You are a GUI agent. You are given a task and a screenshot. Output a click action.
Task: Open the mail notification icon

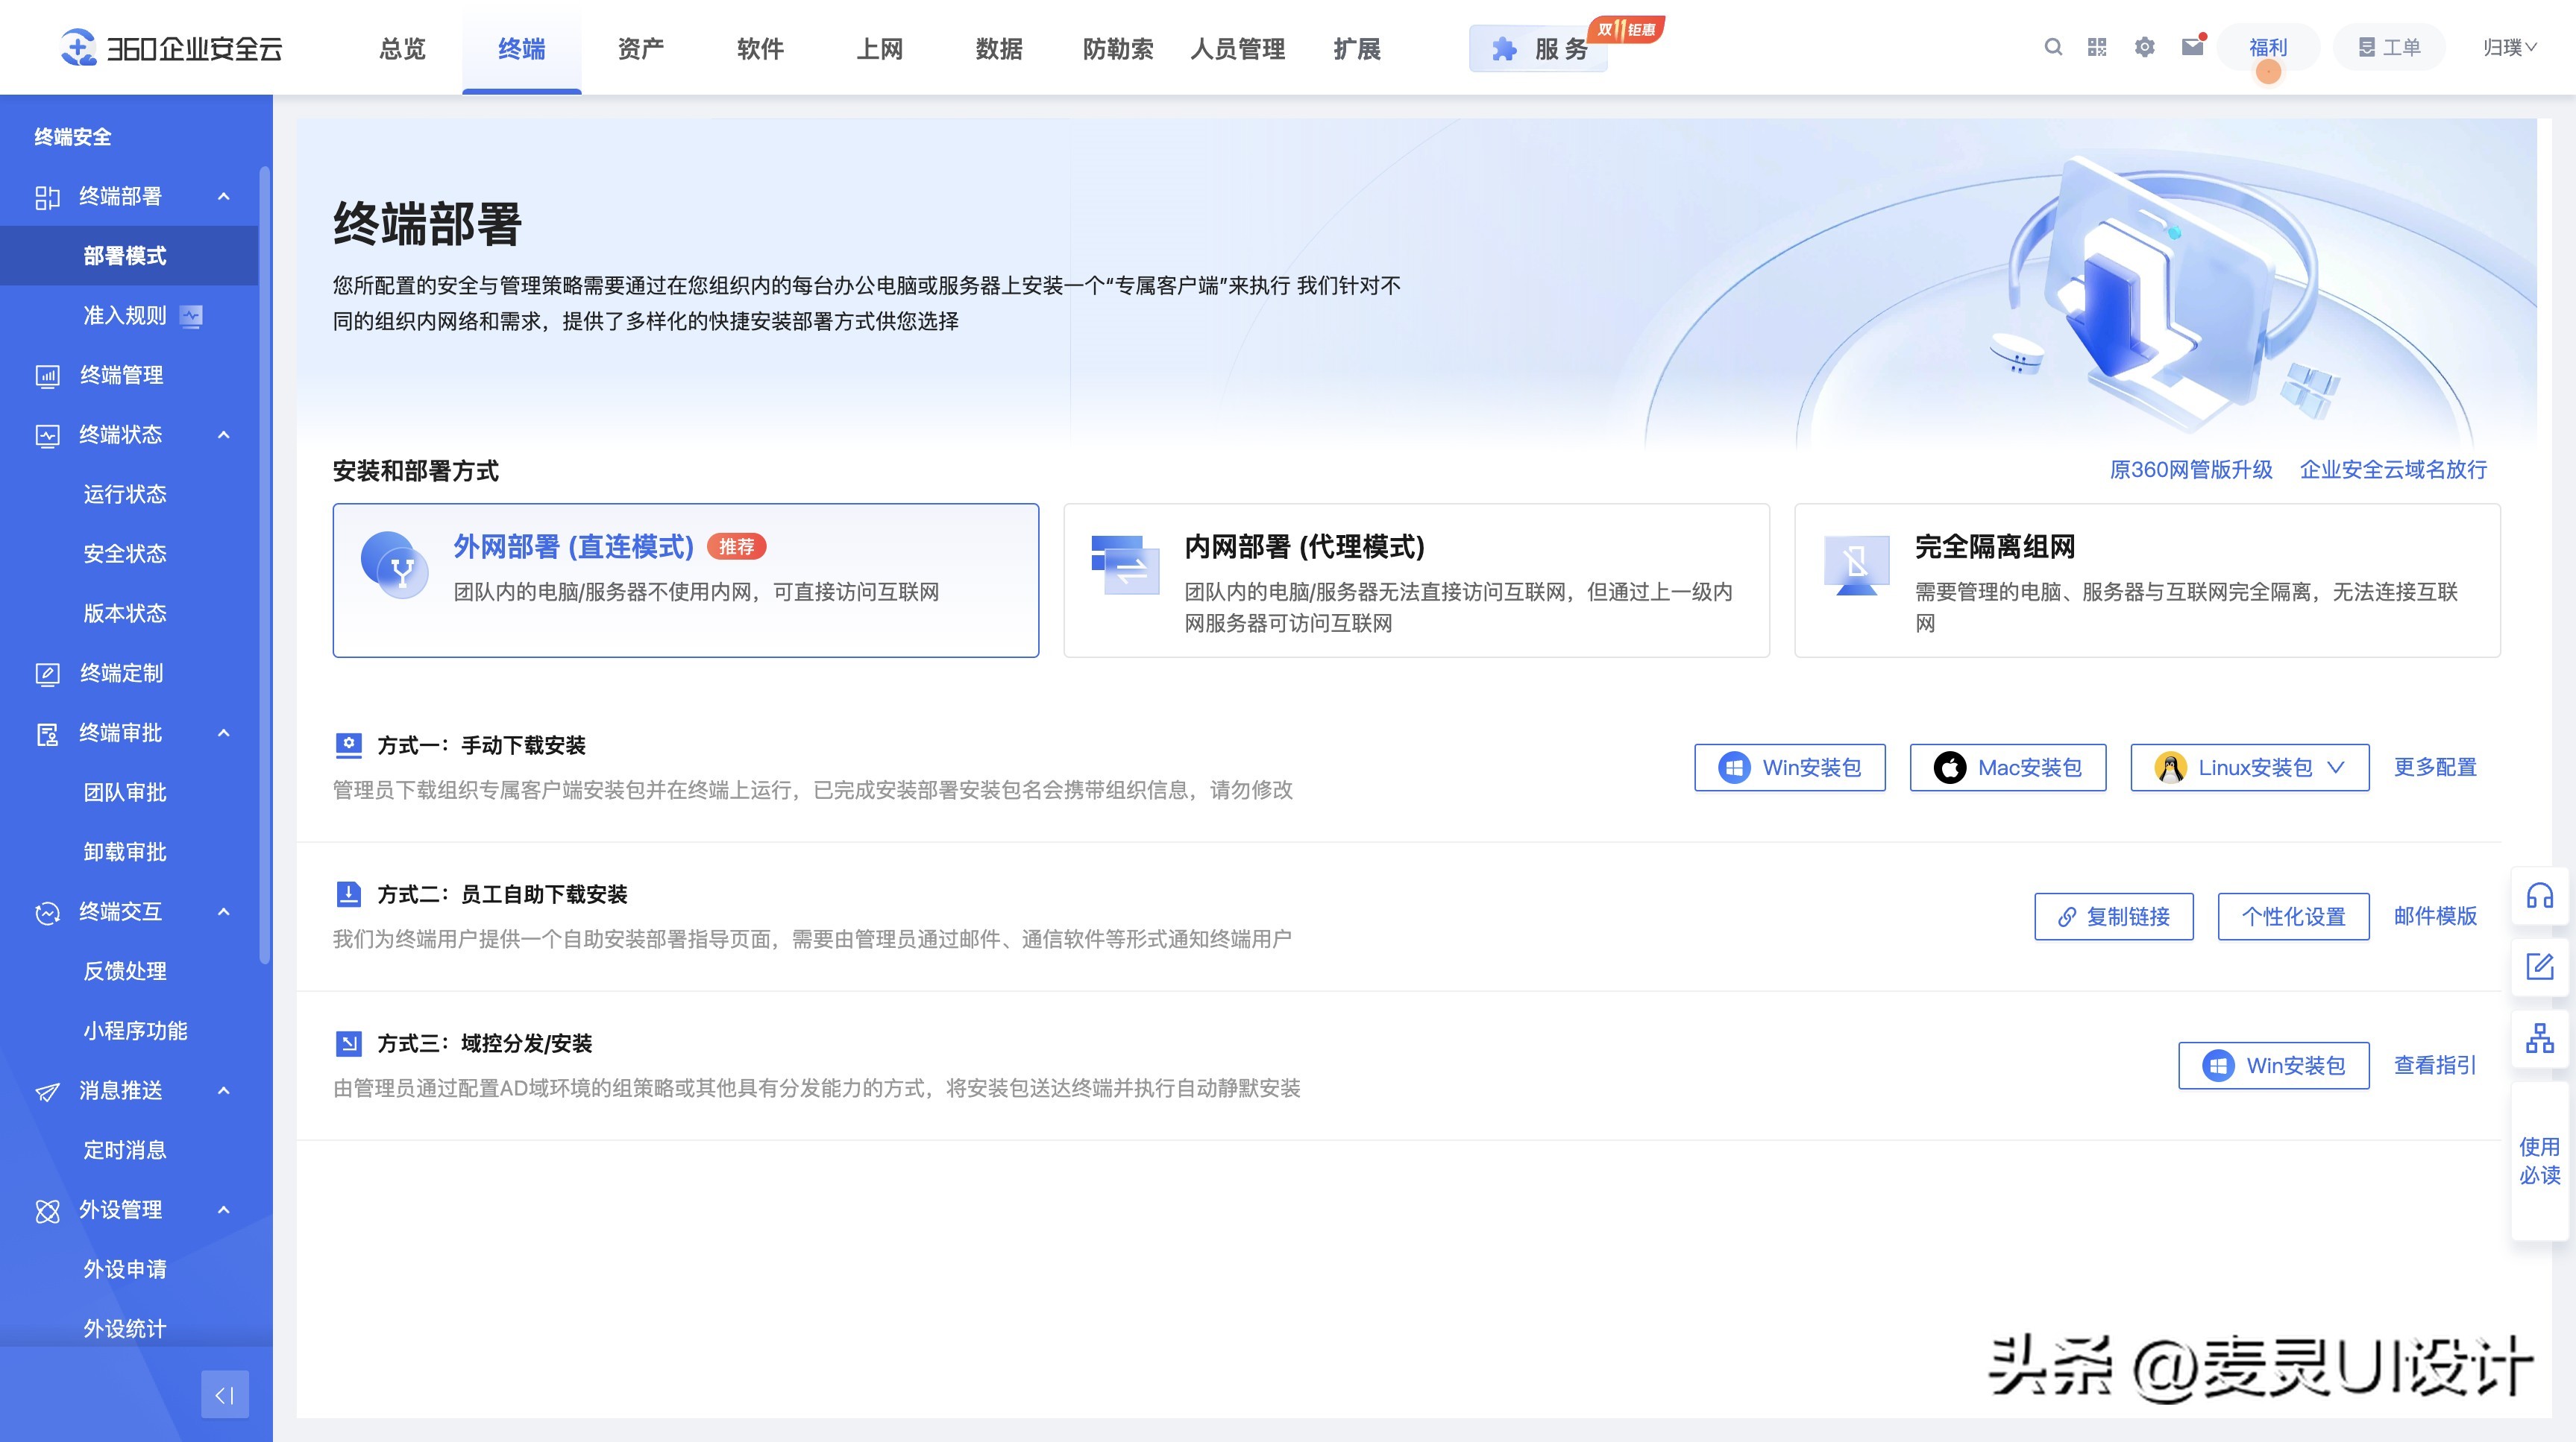click(2191, 47)
